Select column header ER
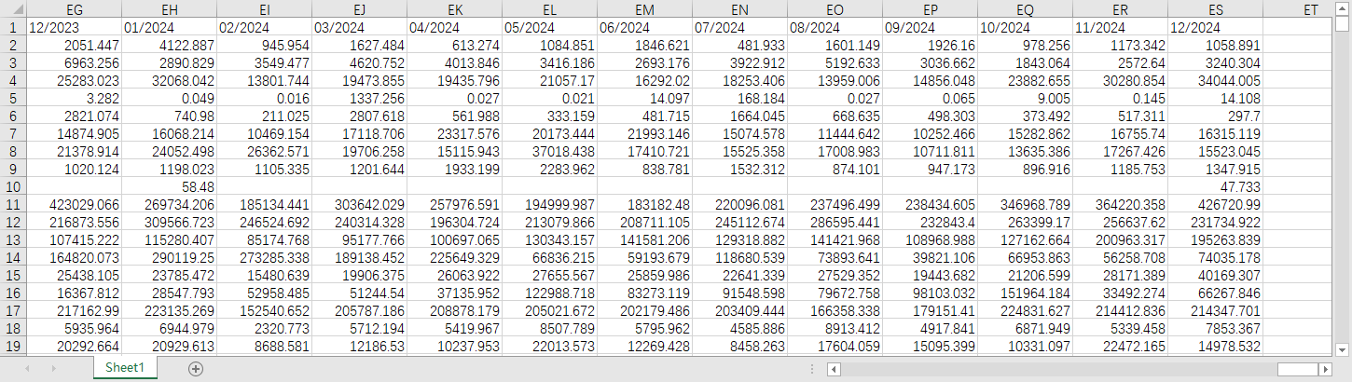The image size is (1352, 382). 1120,9
